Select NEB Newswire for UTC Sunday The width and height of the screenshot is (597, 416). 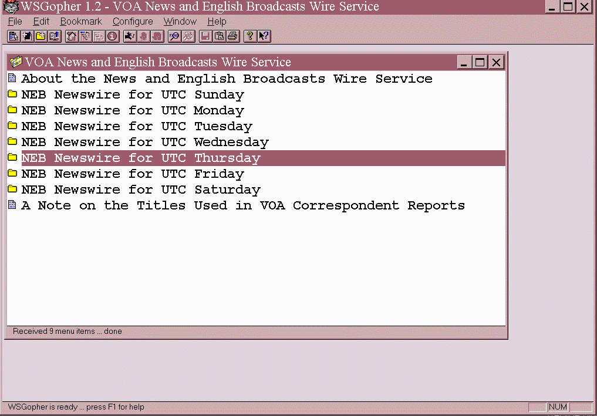tap(133, 94)
